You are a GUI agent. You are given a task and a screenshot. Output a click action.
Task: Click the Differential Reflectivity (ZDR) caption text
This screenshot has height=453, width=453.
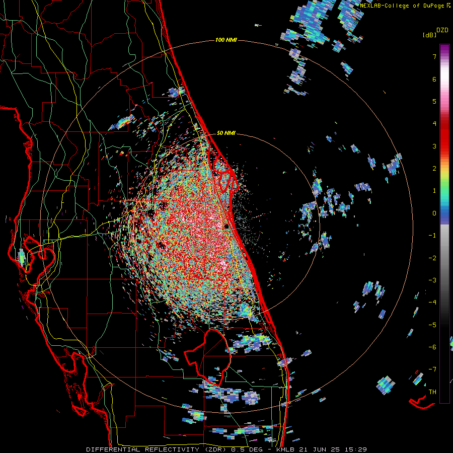(156, 449)
